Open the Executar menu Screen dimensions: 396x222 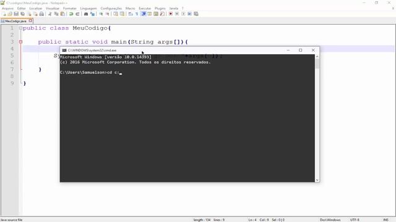pos(145,8)
